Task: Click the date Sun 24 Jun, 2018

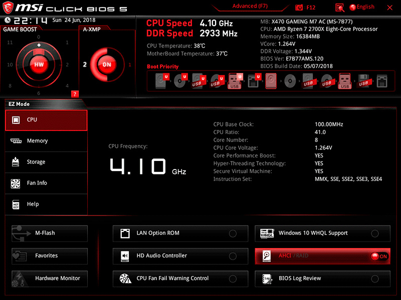Action: tap(74, 20)
